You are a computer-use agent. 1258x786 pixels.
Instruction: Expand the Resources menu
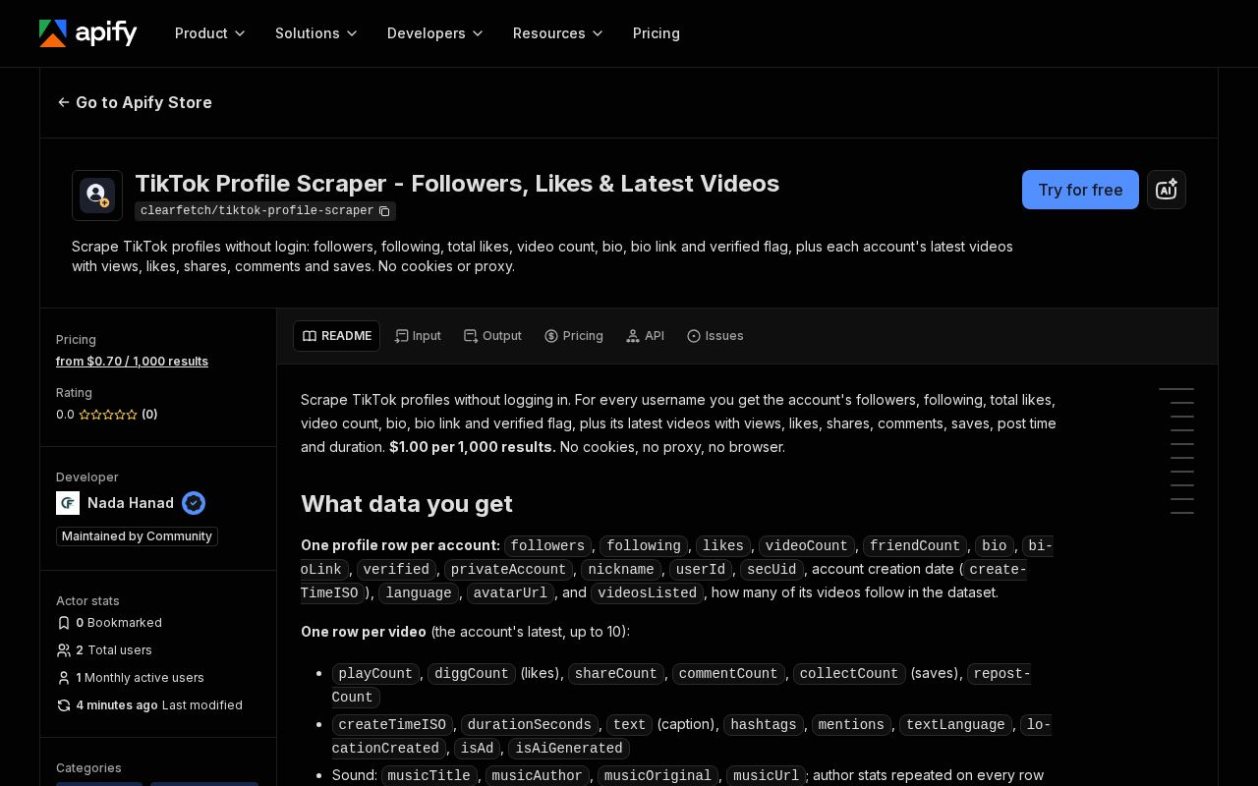[558, 33]
